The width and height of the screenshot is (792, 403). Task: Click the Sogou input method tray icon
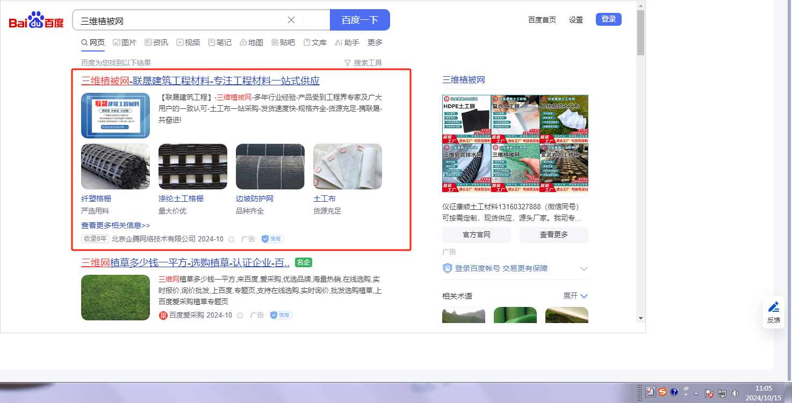[663, 392]
